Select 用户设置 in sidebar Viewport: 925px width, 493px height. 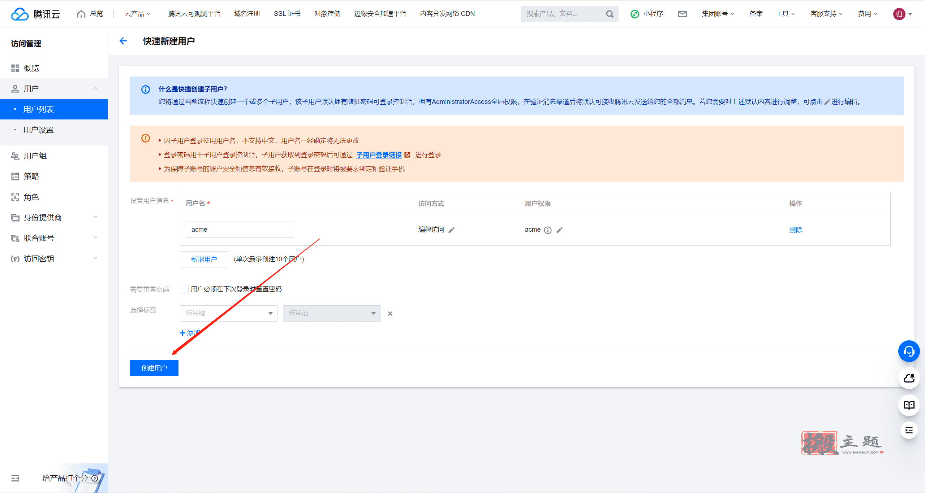pyautogui.click(x=54, y=130)
